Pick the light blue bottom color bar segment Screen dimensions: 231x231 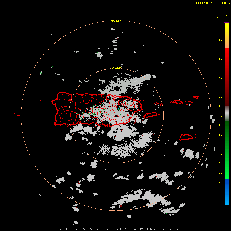[x=227, y=200]
